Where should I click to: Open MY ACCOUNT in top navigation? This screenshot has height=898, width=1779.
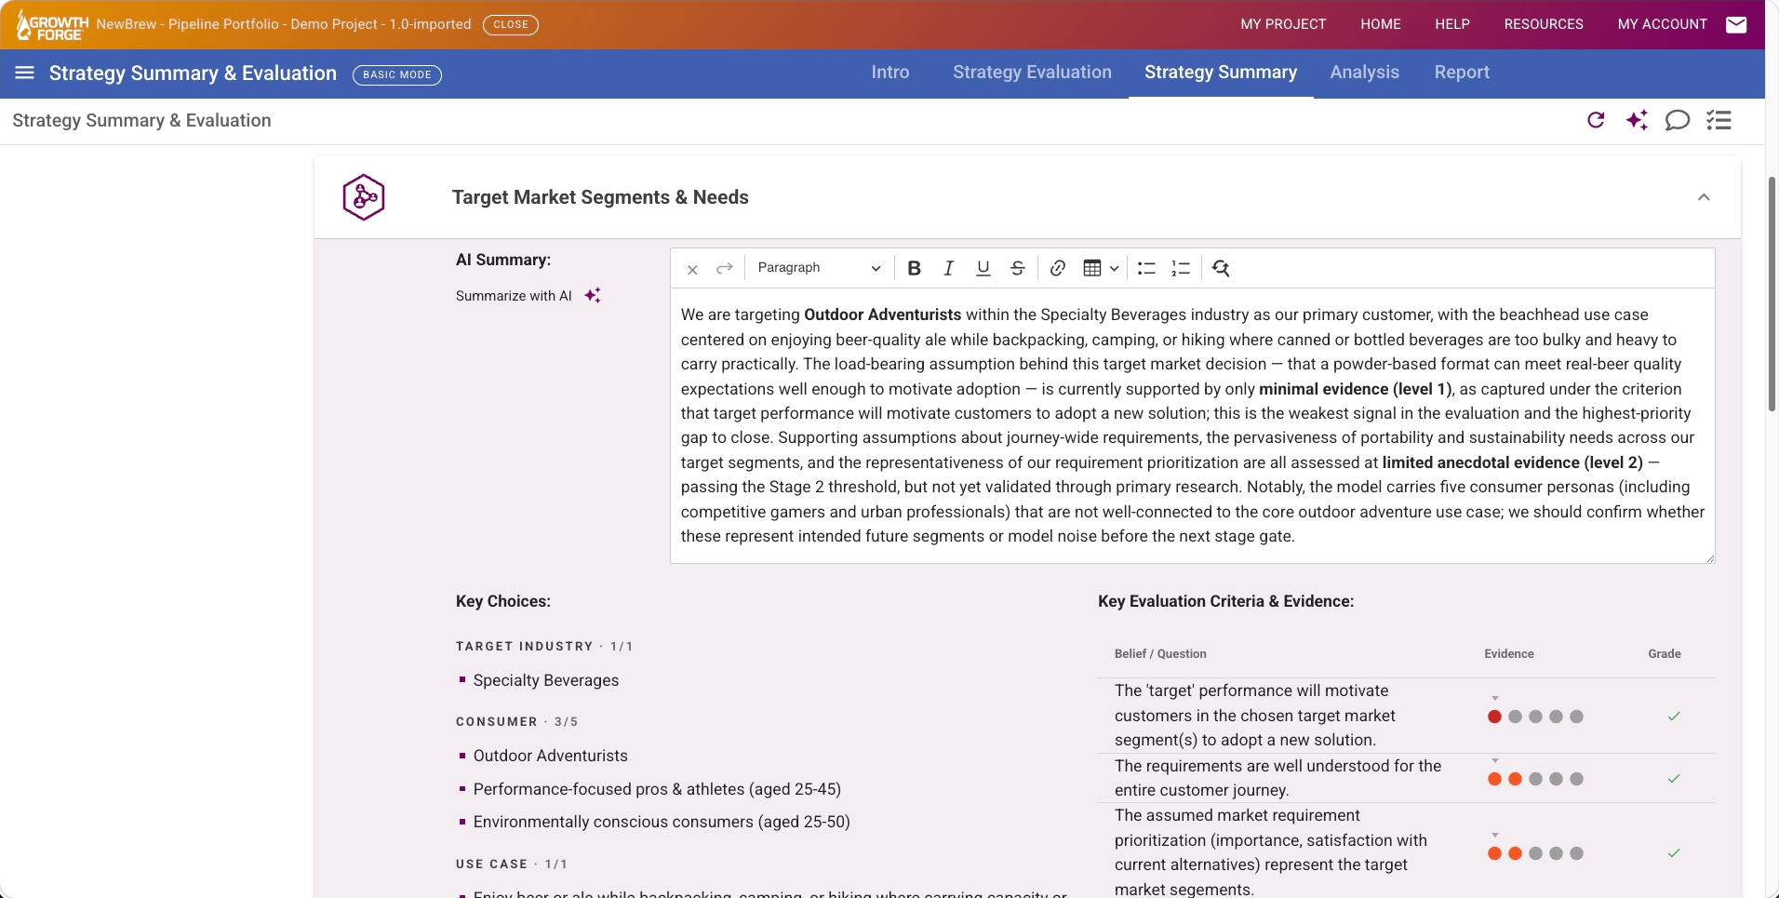1662,24
